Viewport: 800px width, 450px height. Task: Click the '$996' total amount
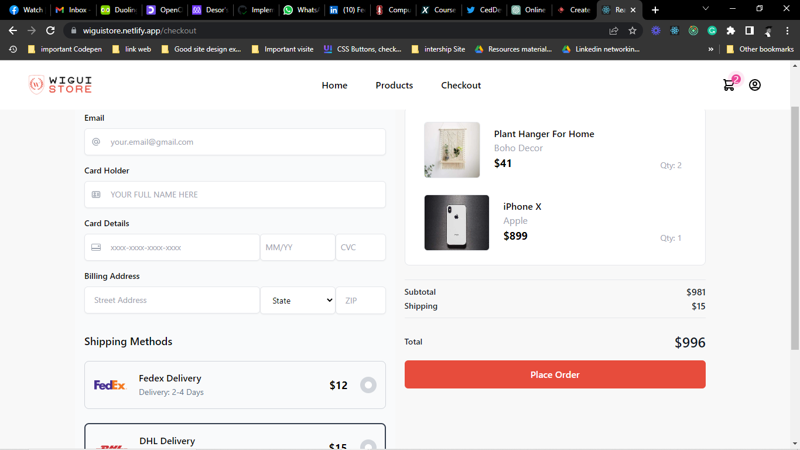coord(690,343)
